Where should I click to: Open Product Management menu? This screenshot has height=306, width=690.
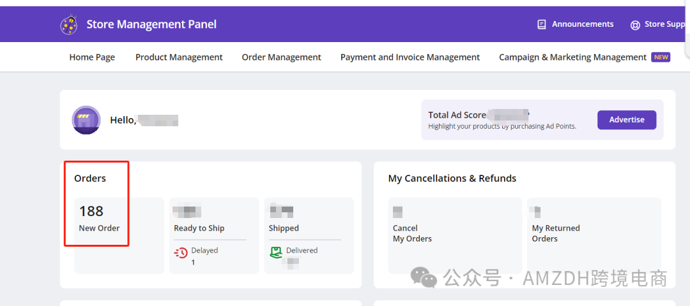point(179,57)
